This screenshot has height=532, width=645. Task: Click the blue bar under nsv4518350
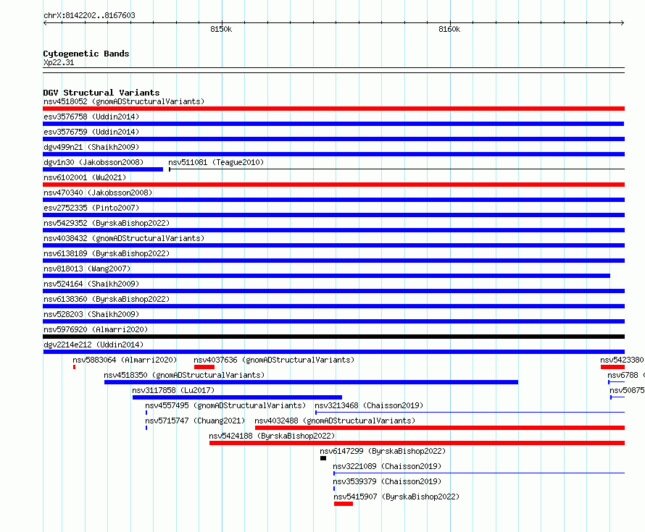coord(311,382)
